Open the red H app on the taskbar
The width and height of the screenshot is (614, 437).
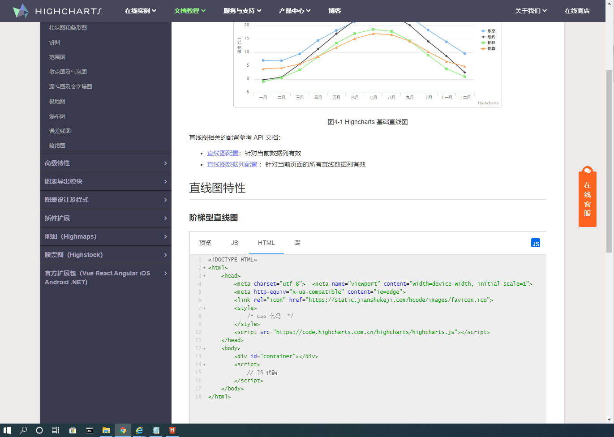(x=172, y=430)
